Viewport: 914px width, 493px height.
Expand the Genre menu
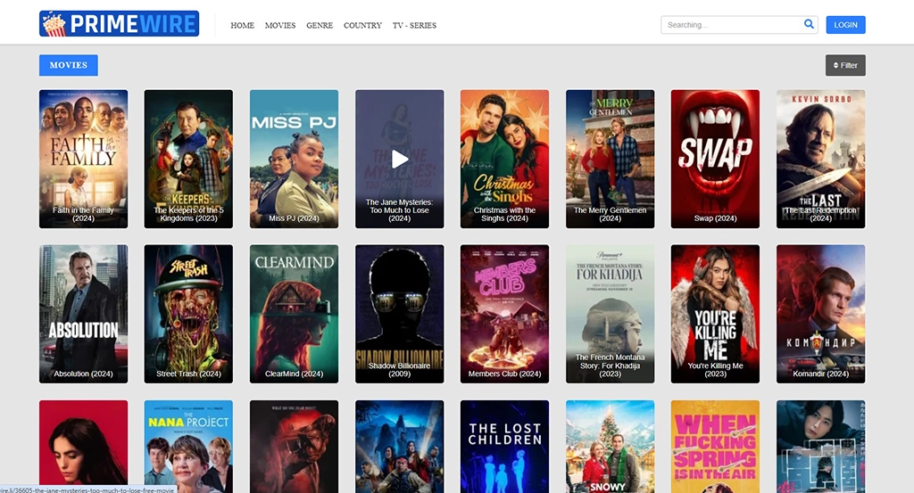[320, 26]
